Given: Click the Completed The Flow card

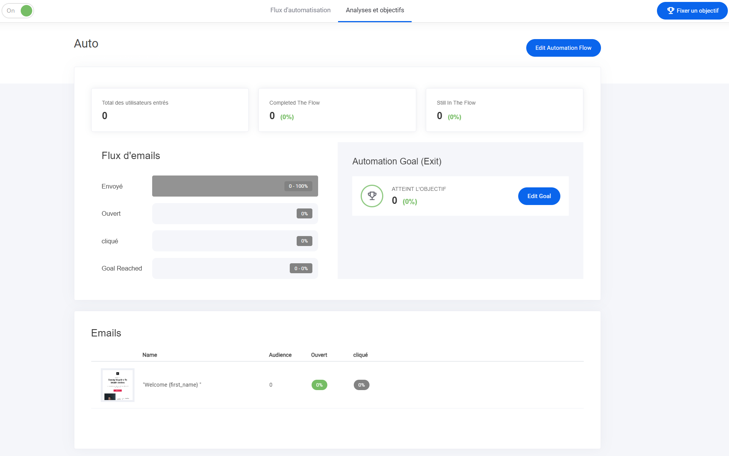Looking at the screenshot, I should click(337, 110).
